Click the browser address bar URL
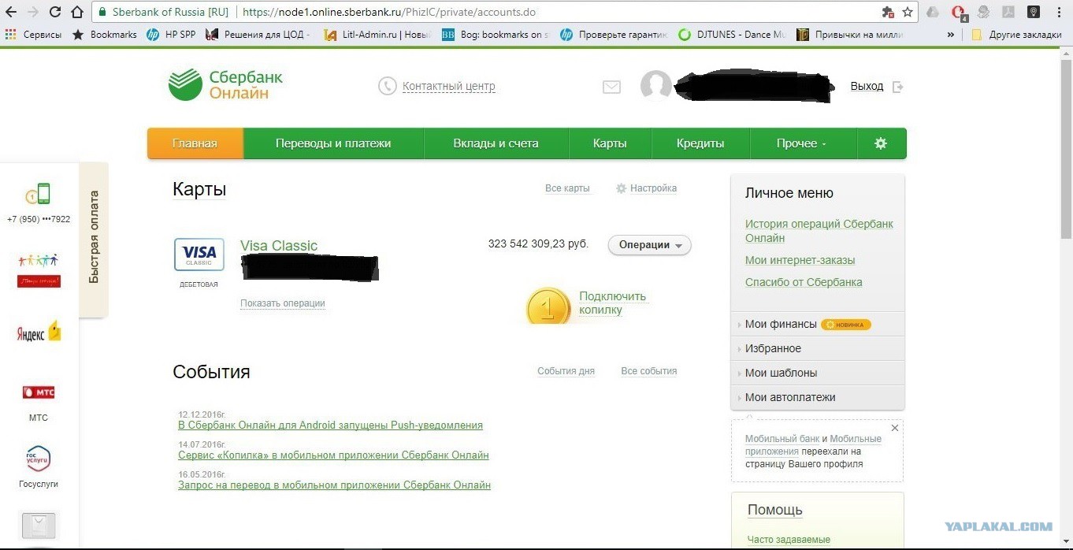Screen dimensions: 1073x550 389,13
